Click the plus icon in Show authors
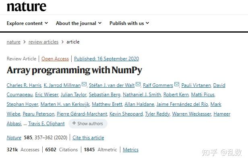 [74, 123]
